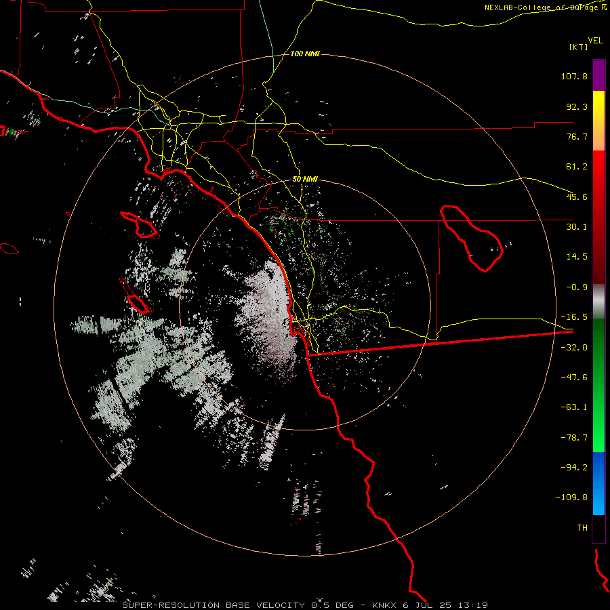Click the -0.9 scale value
The image size is (610, 610).
577,287
